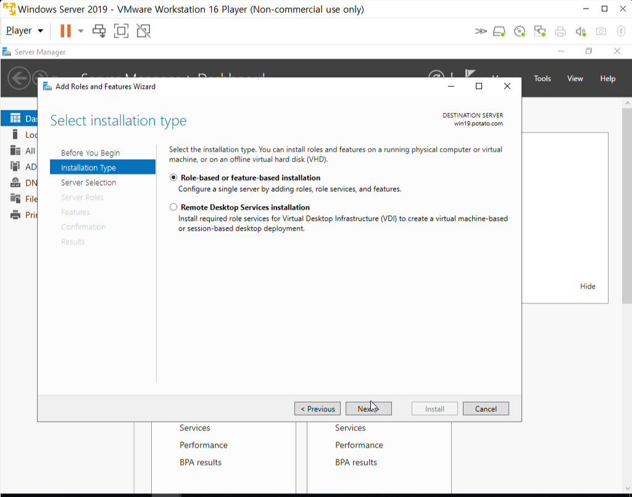Open the Player menu dropdown
The height and width of the screenshot is (497, 632).
pos(25,31)
